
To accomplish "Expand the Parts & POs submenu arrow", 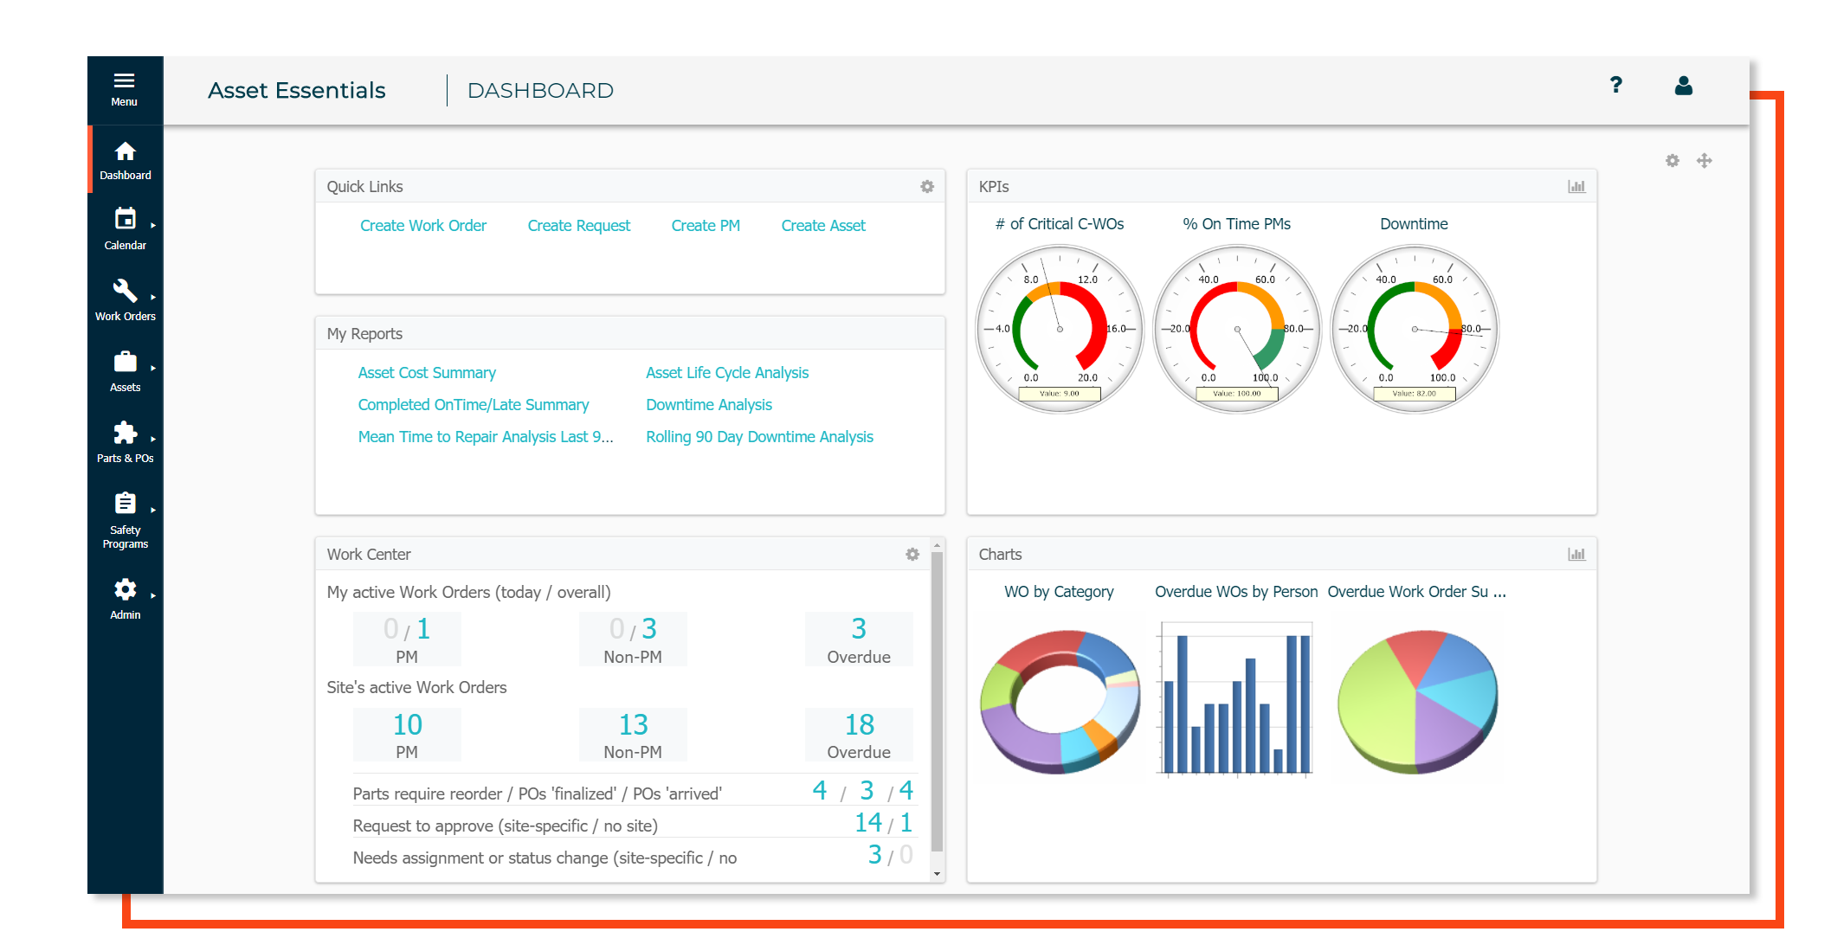I will click(x=153, y=439).
